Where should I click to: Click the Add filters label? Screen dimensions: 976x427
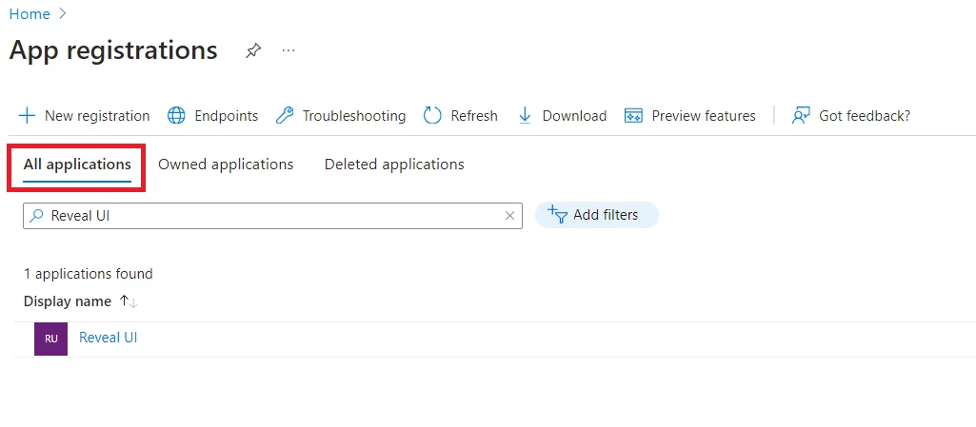point(606,215)
